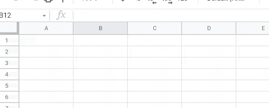269x108 pixels.
Task: Select column E header
Action: tap(252, 28)
